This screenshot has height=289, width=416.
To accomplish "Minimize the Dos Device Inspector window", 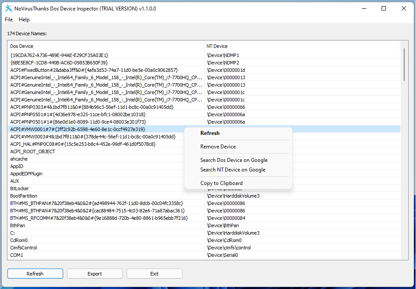I will pyautogui.click(x=364, y=8).
